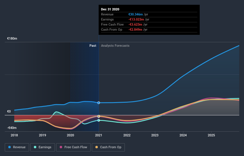Toggle the Earnings legend button
244x156 pixels.
click(x=42, y=147)
